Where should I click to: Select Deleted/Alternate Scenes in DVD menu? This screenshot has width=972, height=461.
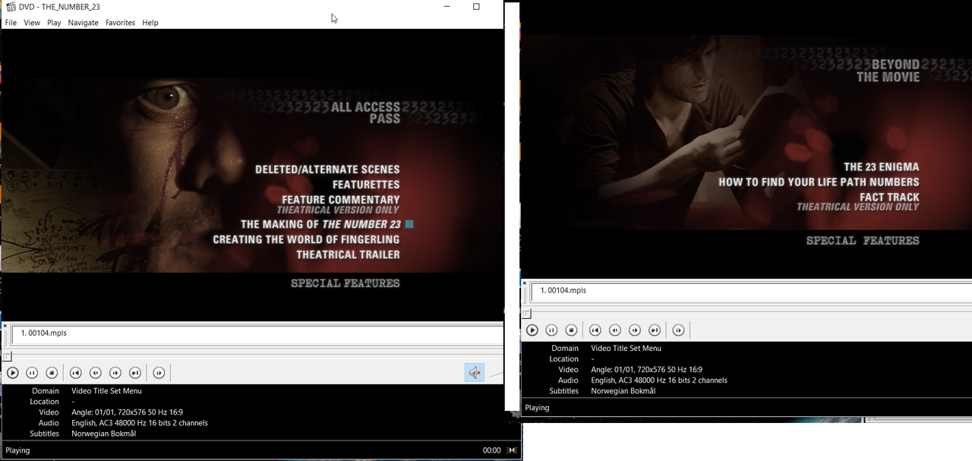pyautogui.click(x=327, y=169)
